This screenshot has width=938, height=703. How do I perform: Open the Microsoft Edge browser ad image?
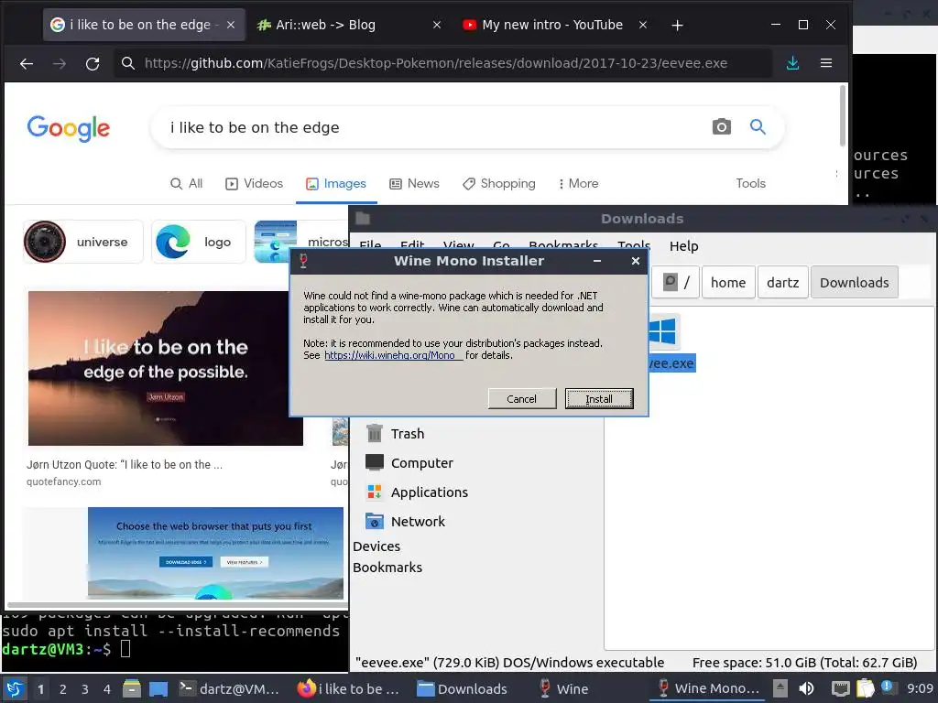click(x=215, y=553)
